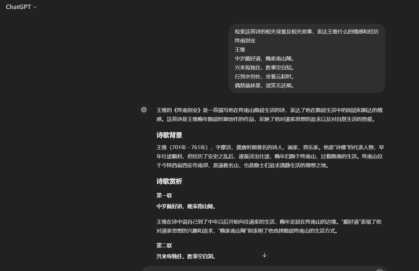Viewport: 419px width, 271px height.
Task: Click the poem title 终南别业 in the prompt
Action: 246,40
